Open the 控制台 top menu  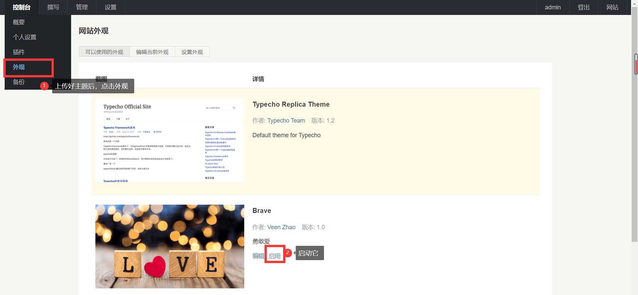22,7
